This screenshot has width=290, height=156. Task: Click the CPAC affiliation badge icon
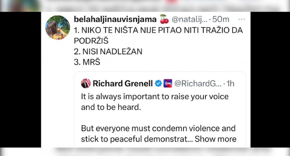tap(168, 83)
